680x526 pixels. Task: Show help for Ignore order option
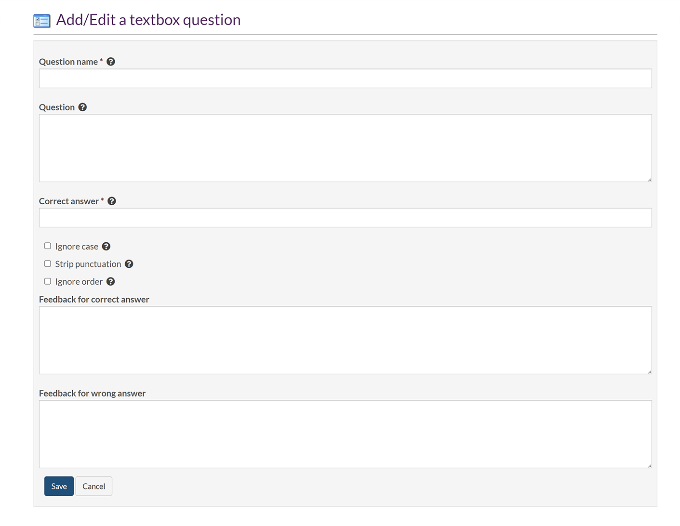pos(111,281)
